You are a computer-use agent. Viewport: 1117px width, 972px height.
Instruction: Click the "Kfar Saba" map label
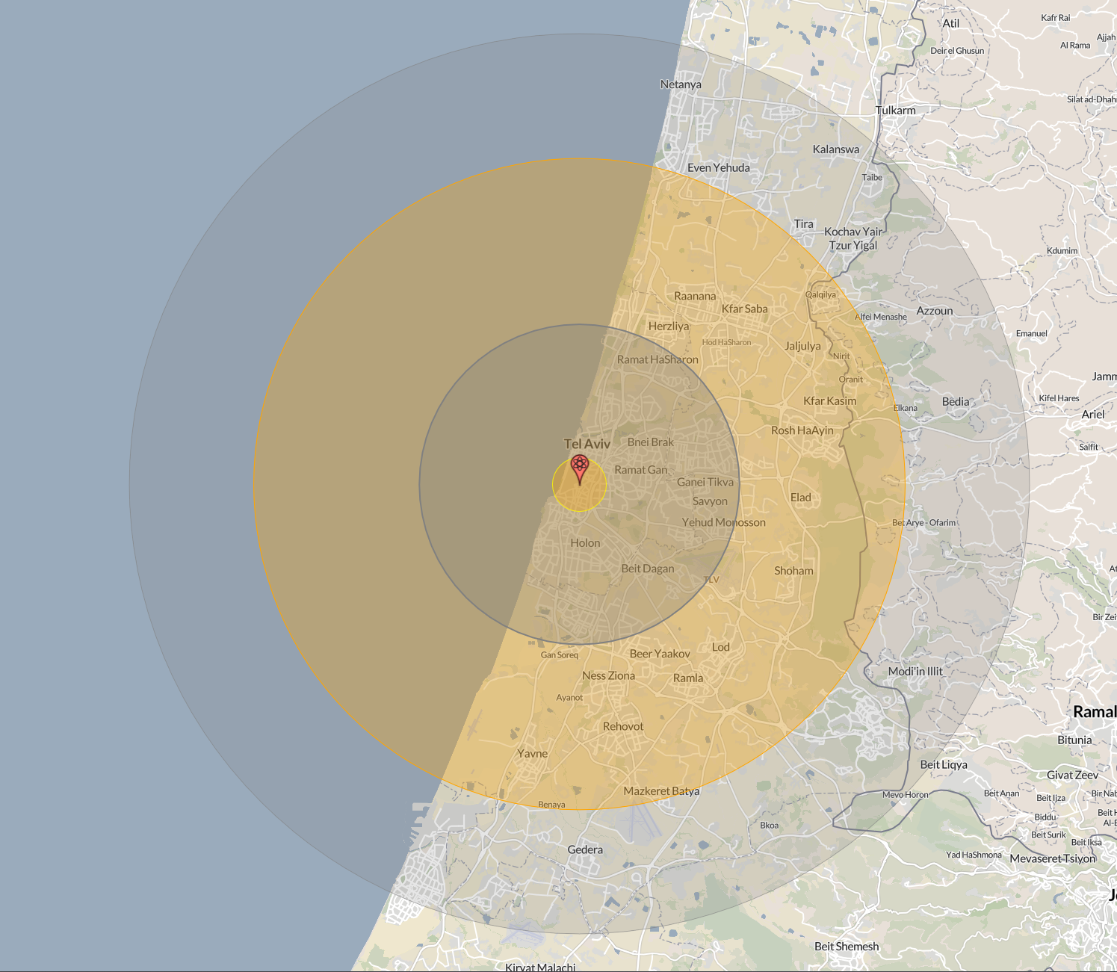(745, 309)
